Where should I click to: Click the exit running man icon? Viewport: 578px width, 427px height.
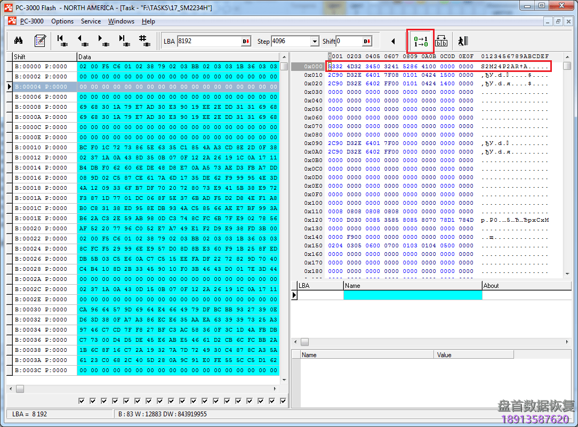tap(463, 41)
